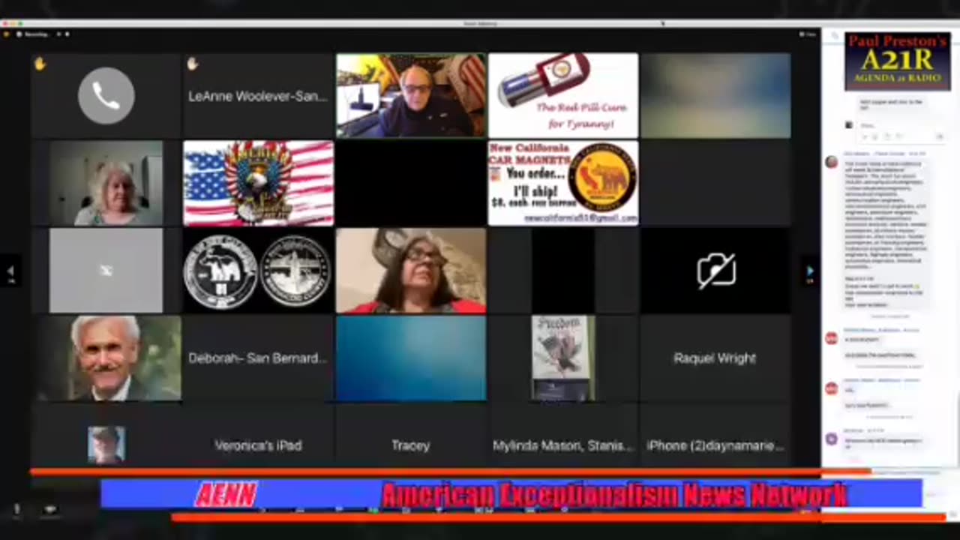Select the Freedom book cover tile
Viewport: 960px width, 540px height.
pos(563,358)
